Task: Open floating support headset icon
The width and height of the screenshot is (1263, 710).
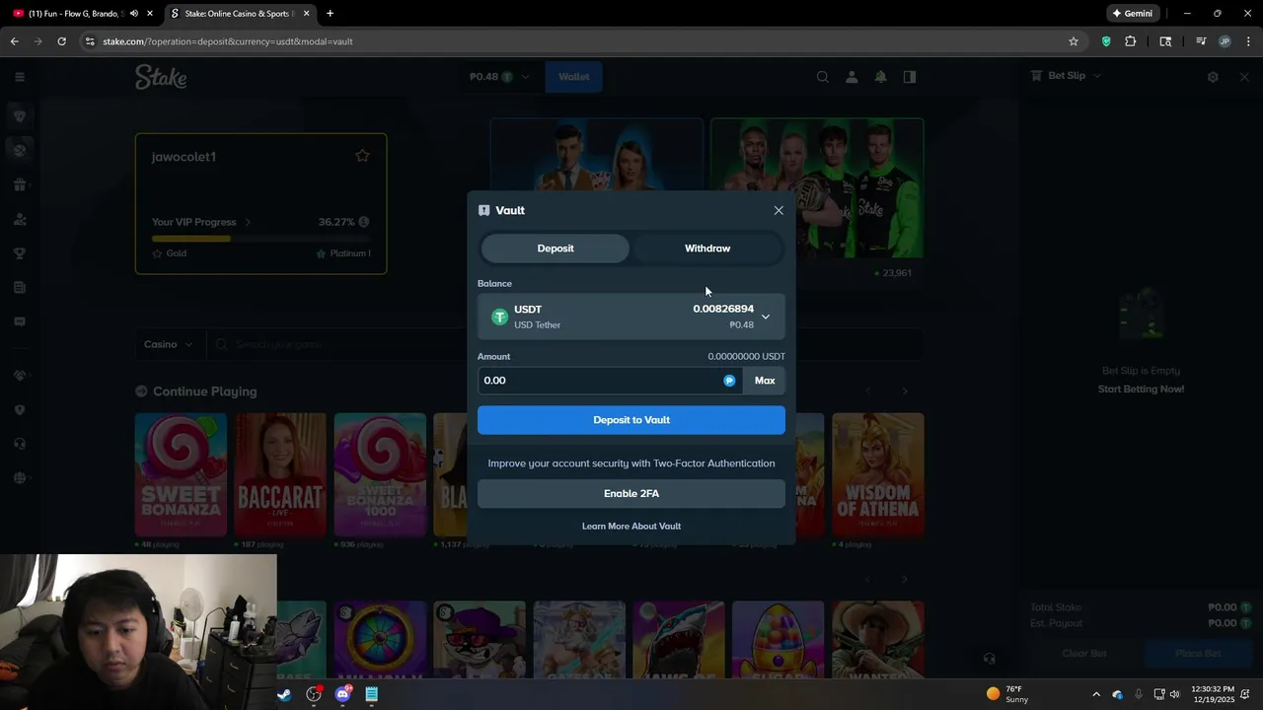Action: (x=990, y=658)
